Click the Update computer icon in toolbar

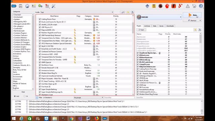tap(194, 6)
